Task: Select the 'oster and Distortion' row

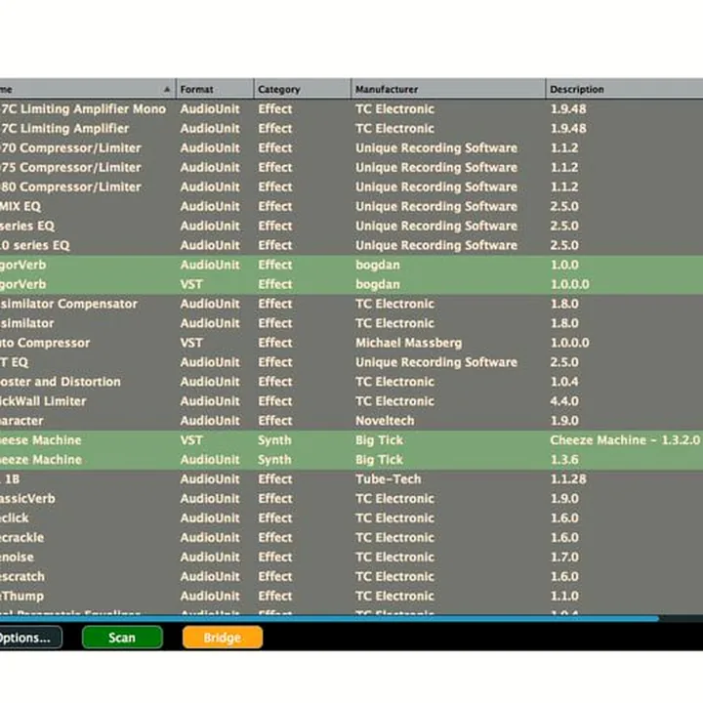Action: (351, 382)
